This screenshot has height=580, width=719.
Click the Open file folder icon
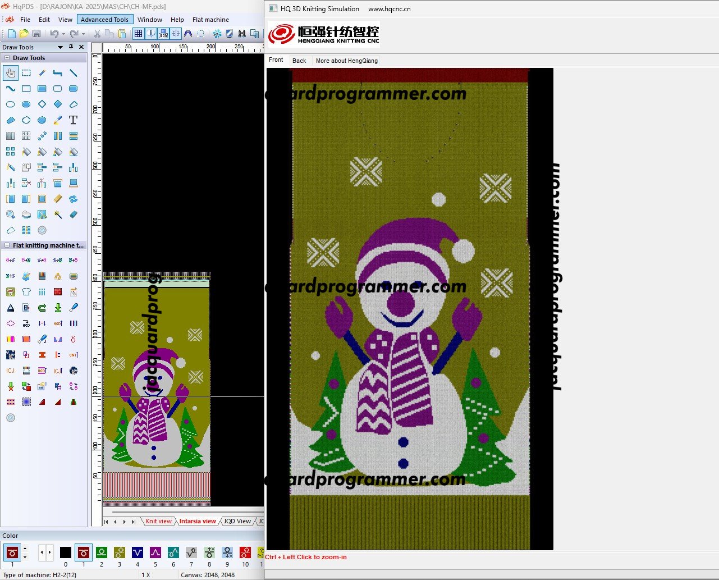coord(24,34)
